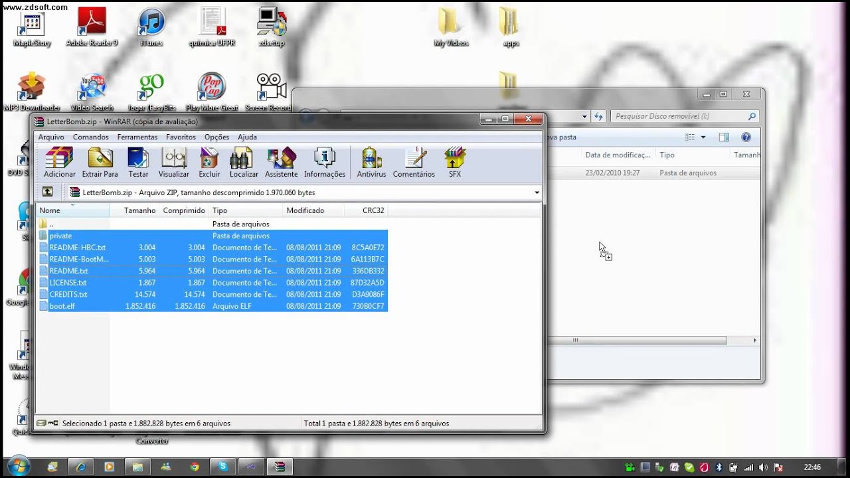Open the iTunes desktop icon
The height and width of the screenshot is (478, 850).
pyautogui.click(x=151, y=28)
